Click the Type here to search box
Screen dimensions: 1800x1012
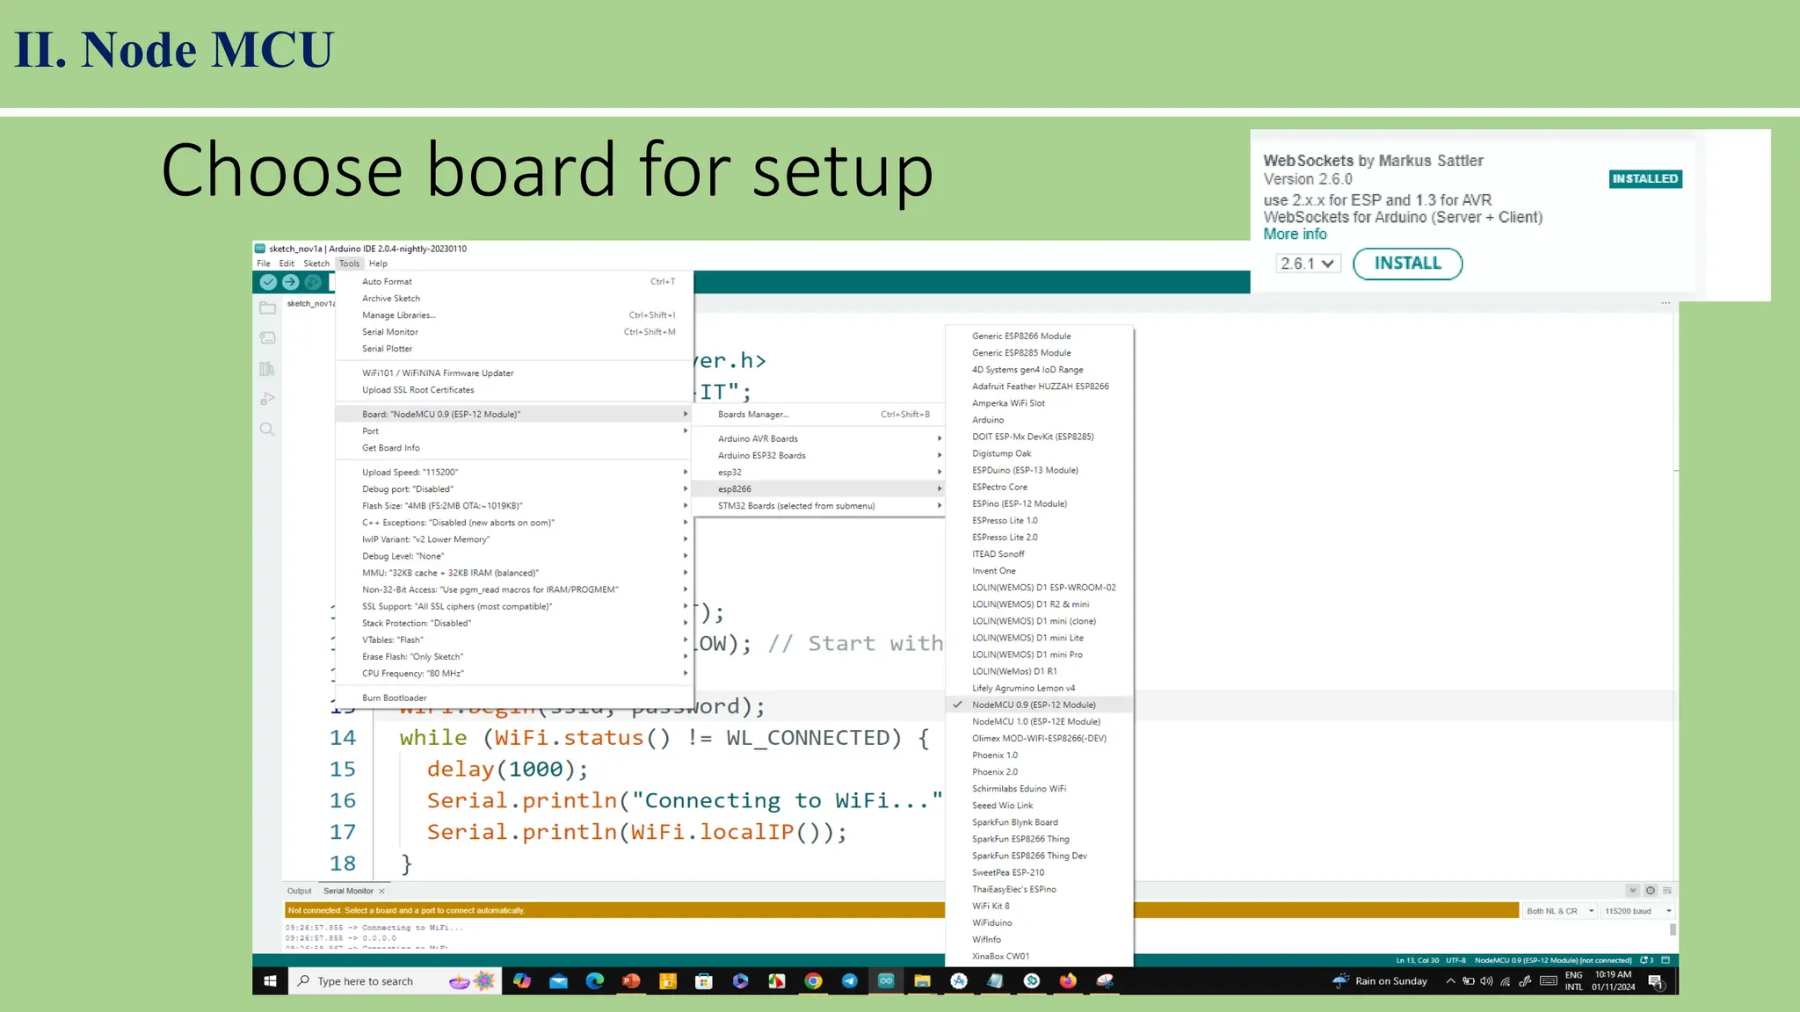395,981
